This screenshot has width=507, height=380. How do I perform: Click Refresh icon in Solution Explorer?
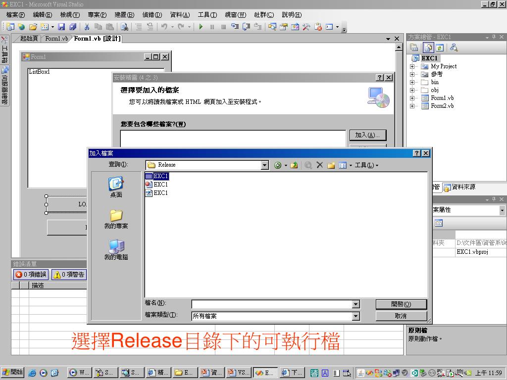click(x=440, y=48)
